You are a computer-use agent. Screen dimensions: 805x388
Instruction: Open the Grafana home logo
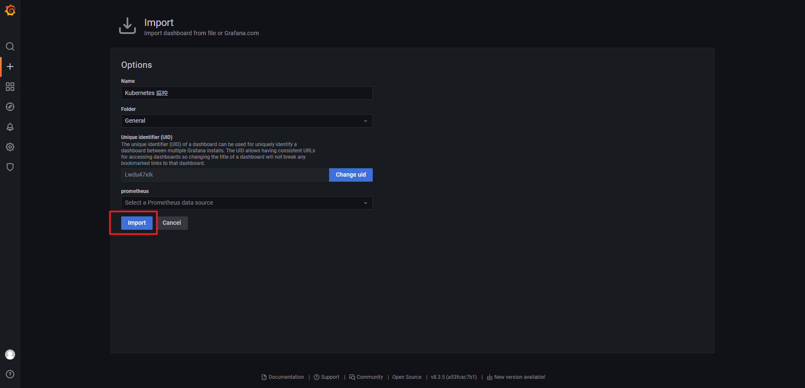[x=10, y=10]
